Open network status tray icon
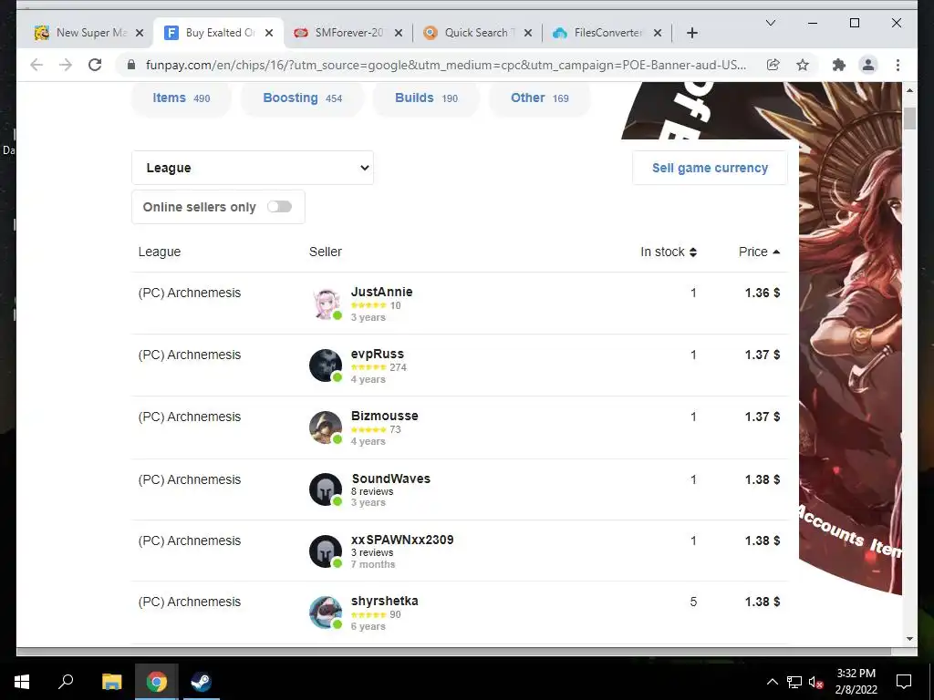This screenshot has width=934, height=700. tap(794, 682)
